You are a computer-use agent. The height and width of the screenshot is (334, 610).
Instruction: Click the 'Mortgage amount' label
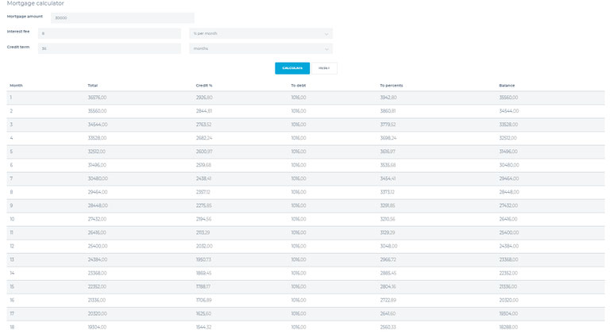coord(25,17)
